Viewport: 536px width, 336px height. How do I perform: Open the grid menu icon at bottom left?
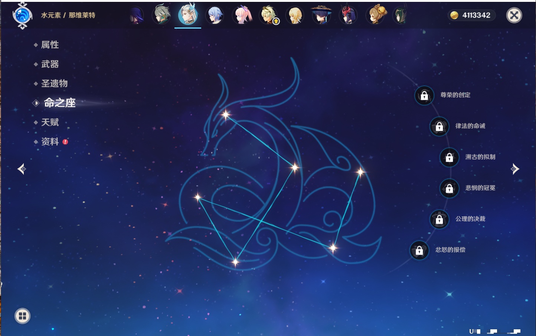(22, 316)
